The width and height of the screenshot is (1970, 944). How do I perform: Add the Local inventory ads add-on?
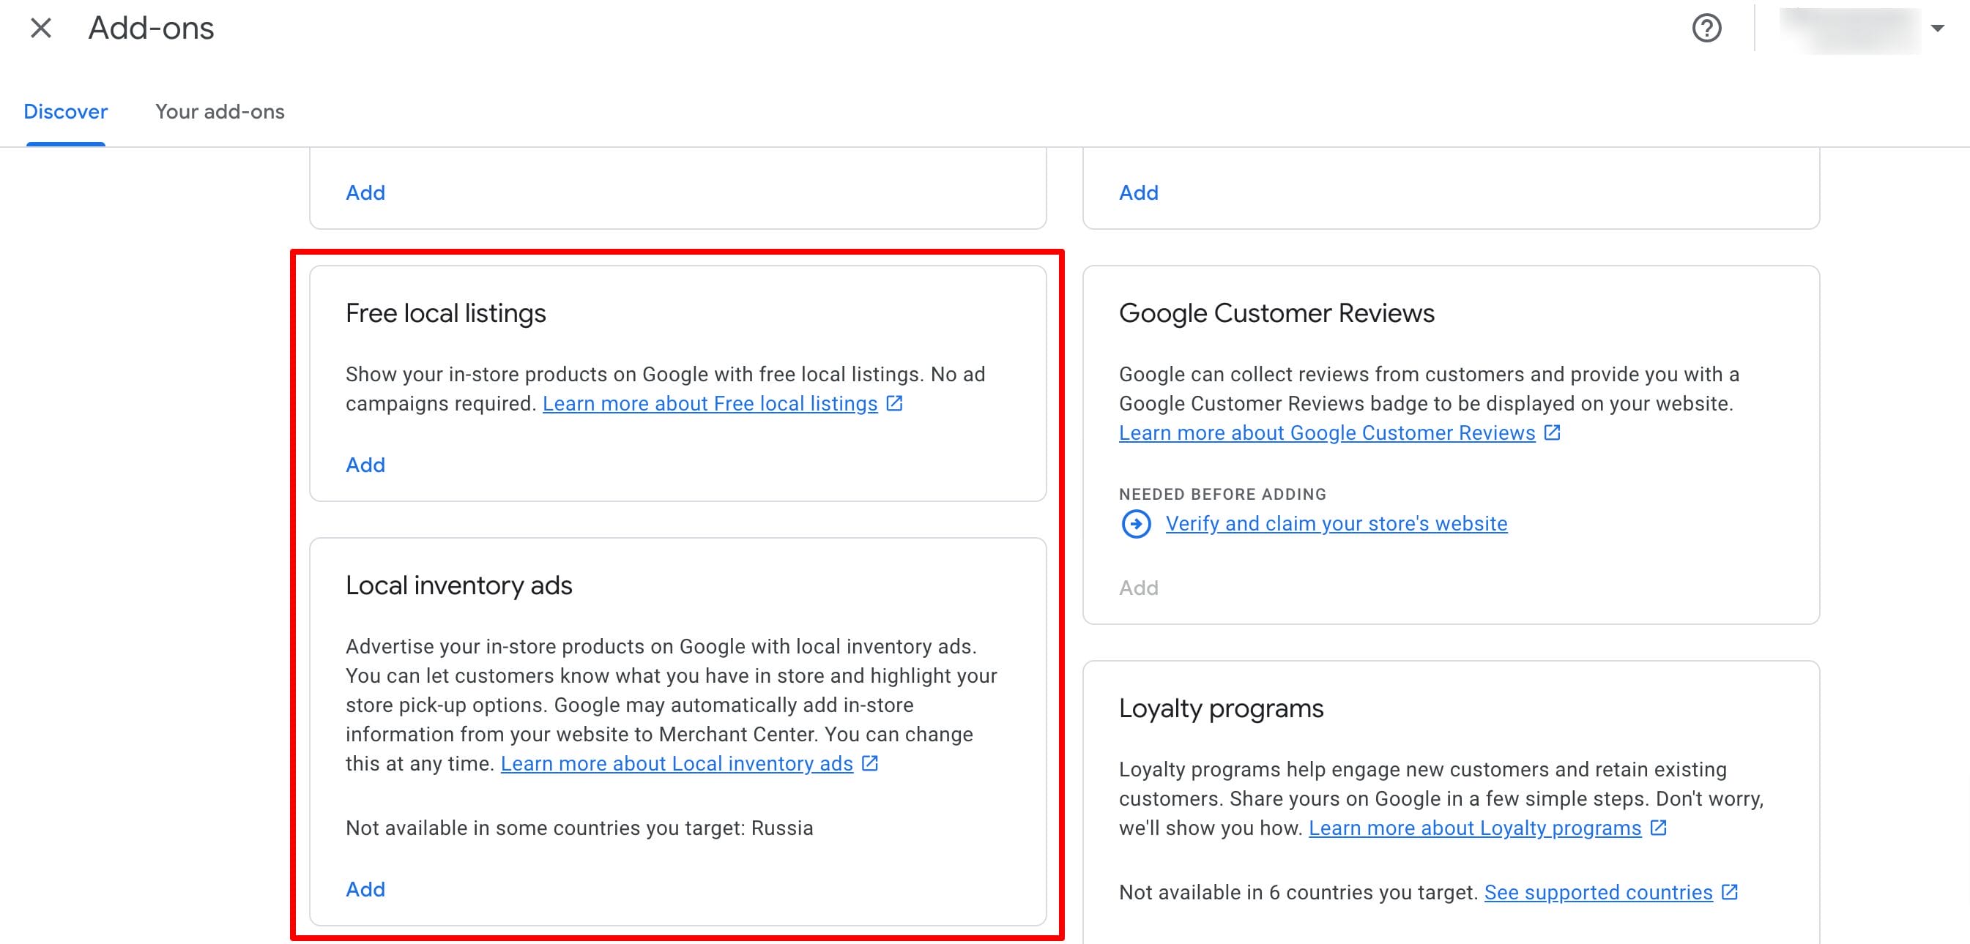click(x=365, y=889)
